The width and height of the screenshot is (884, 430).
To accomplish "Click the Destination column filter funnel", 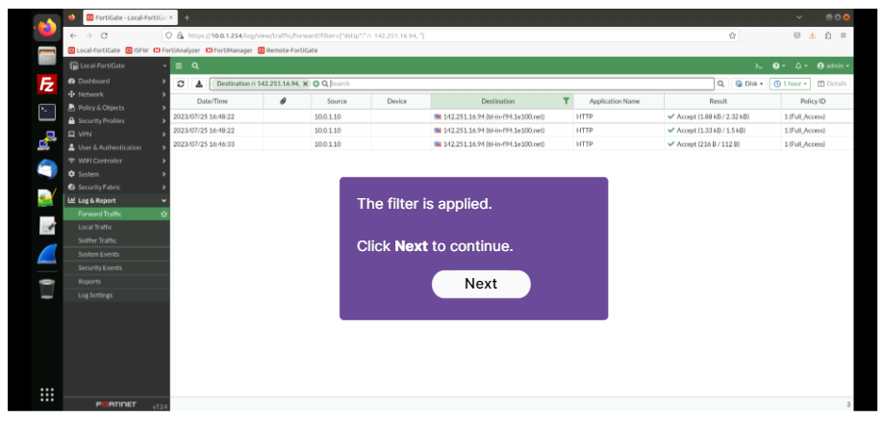I will click(566, 101).
